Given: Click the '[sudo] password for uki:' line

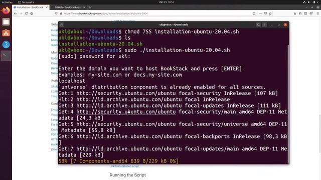Looking at the screenshot, I should point(94,56).
